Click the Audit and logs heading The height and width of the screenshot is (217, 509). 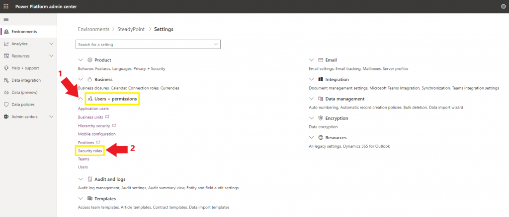click(x=110, y=179)
